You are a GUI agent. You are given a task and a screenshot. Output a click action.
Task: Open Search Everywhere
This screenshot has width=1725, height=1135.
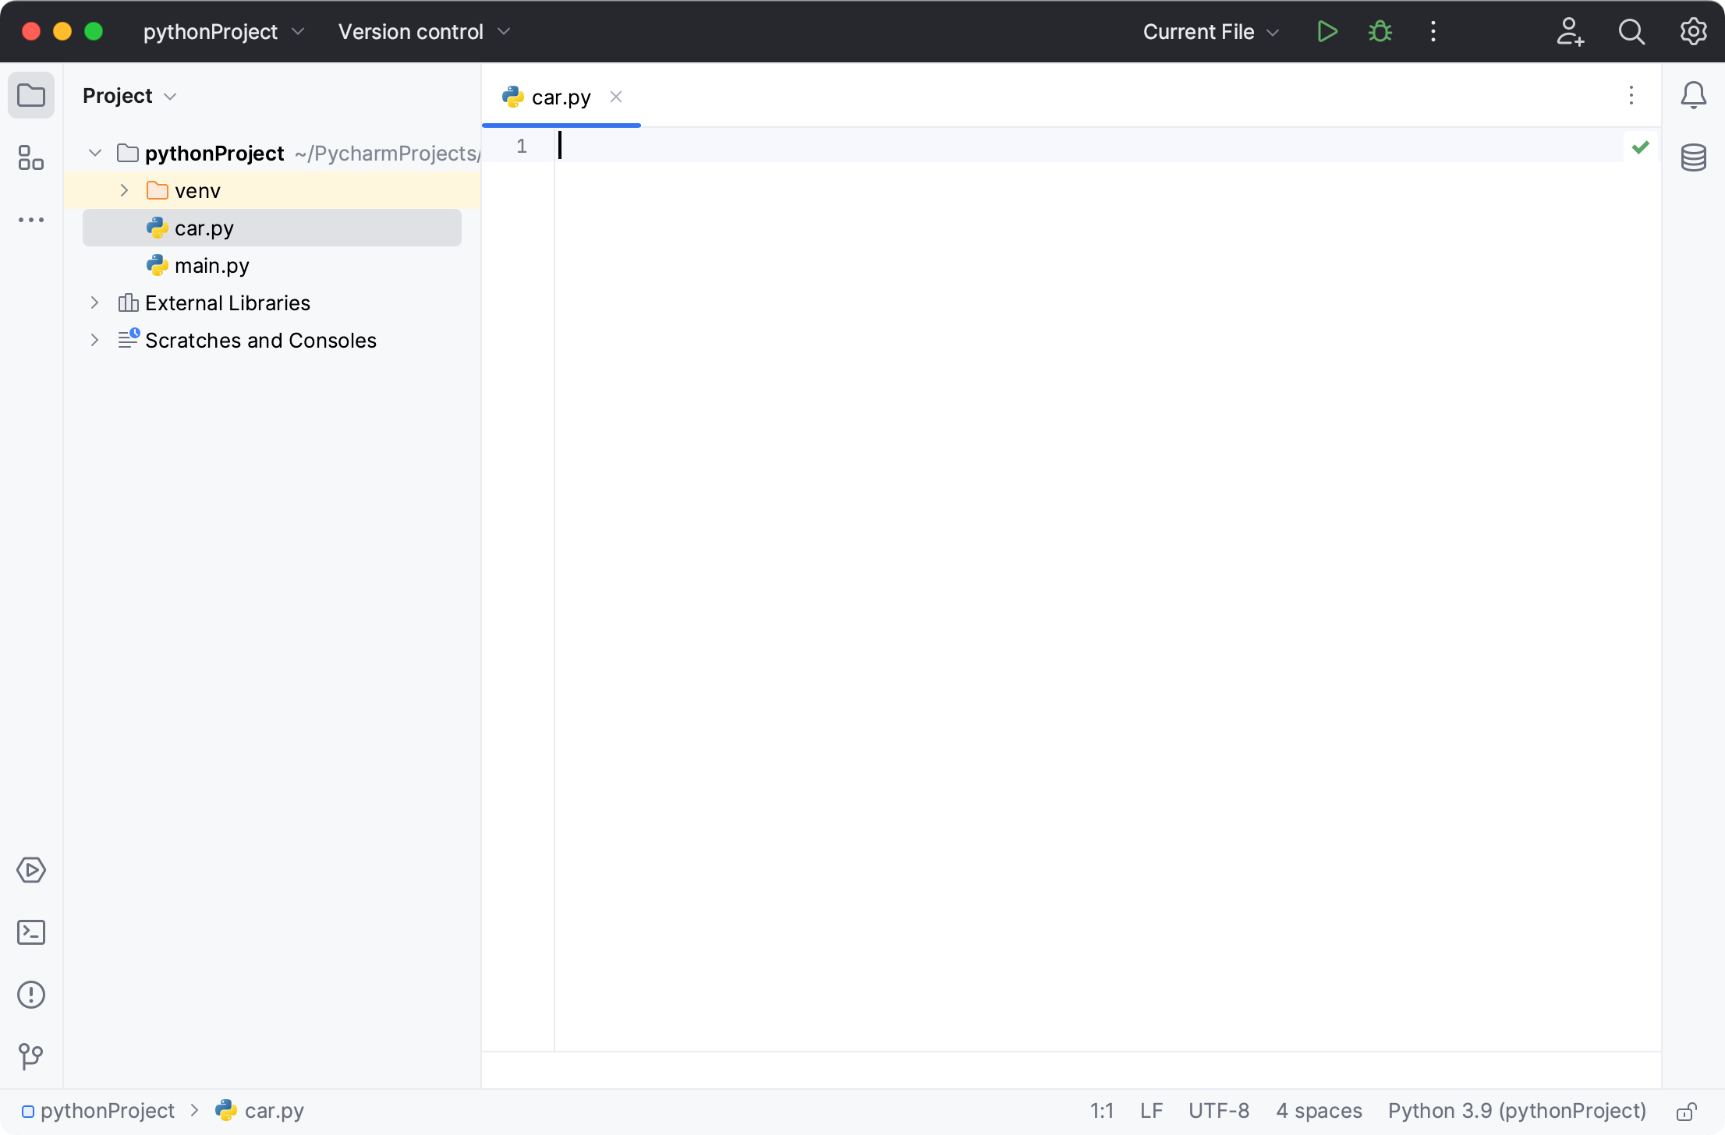1631,31
